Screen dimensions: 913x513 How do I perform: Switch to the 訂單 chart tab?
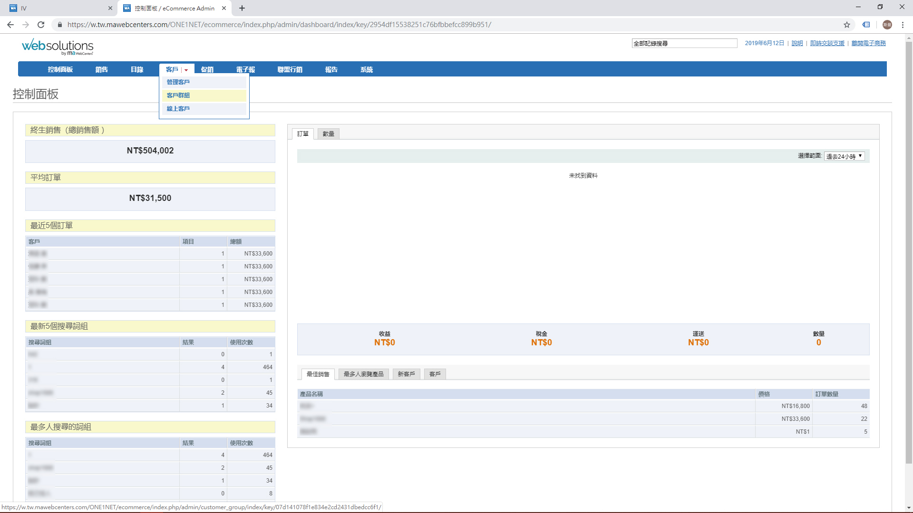(x=303, y=134)
